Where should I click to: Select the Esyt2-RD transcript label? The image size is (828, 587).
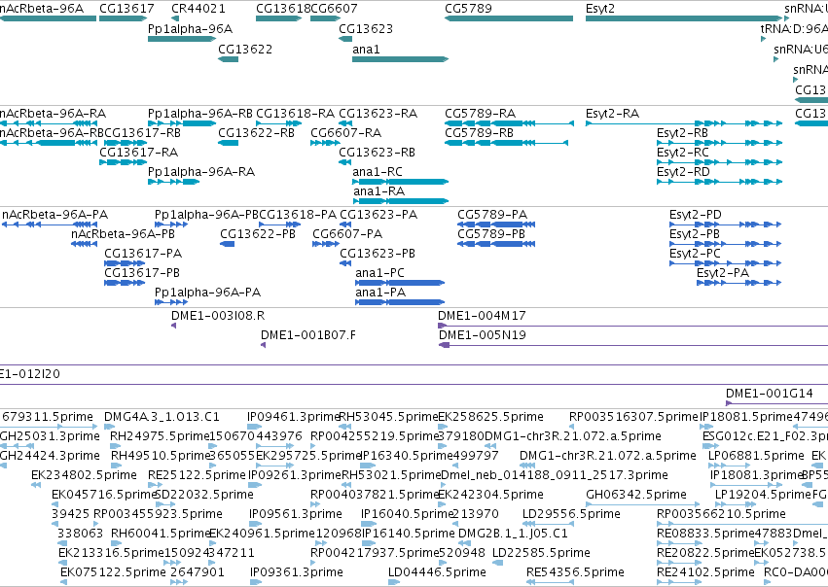pyautogui.click(x=683, y=172)
